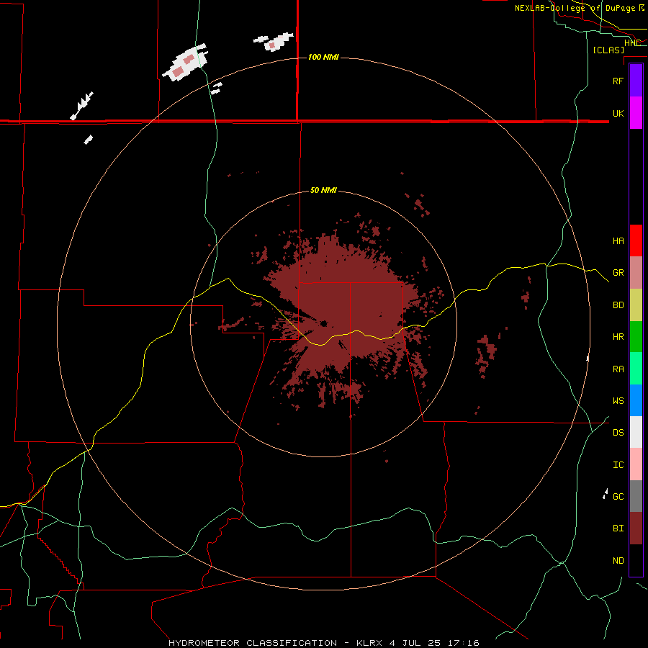Click the HA legend label
This screenshot has width=648, height=648.
(618, 240)
